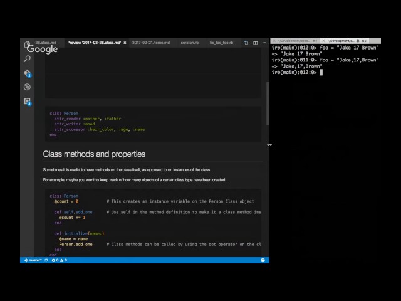Click the master* git branch in the status bar
The width and height of the screenshot is (401, 301).
click(x=33, y=260)
